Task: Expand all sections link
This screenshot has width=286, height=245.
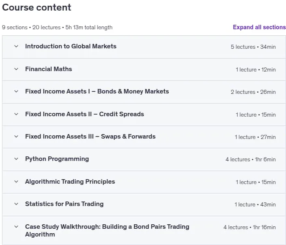Action: (x=259, y=27)
